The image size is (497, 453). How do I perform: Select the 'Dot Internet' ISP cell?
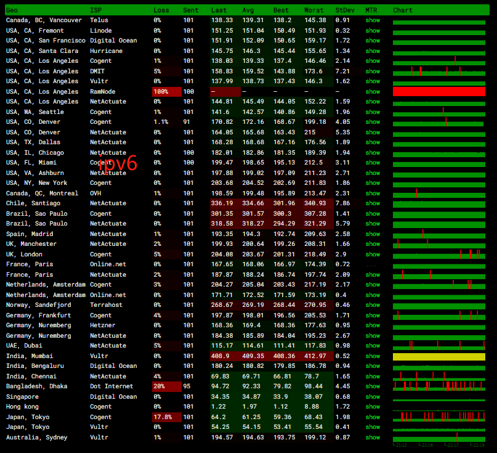(111, 386)
